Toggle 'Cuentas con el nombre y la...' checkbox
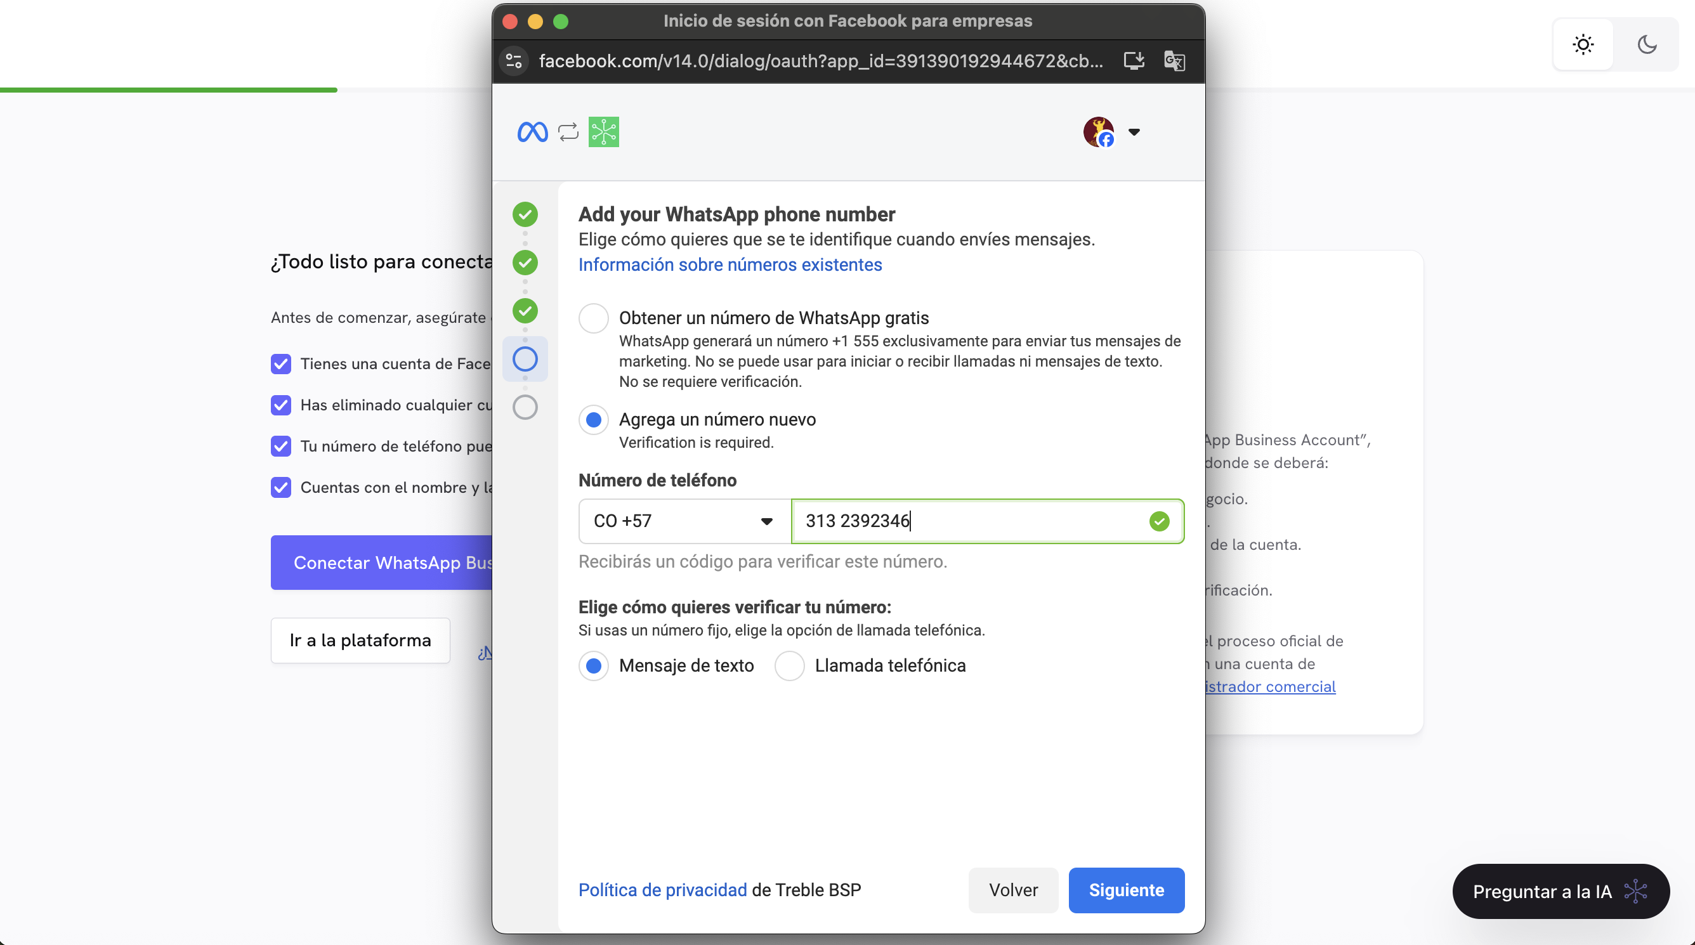 (x=281, y=488)
